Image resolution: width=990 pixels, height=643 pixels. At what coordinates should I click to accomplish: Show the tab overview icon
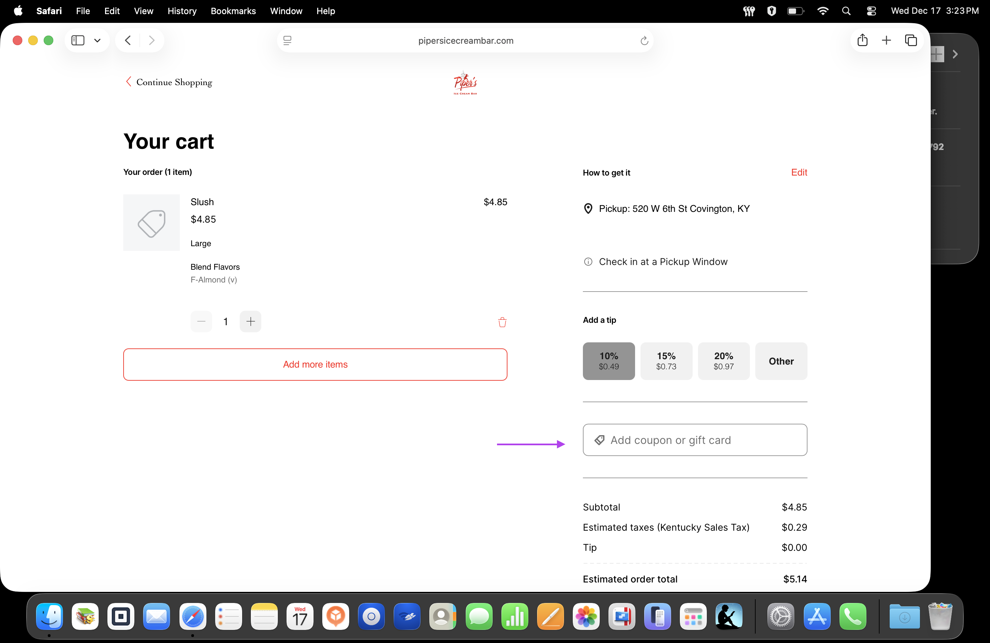(911, 40)
